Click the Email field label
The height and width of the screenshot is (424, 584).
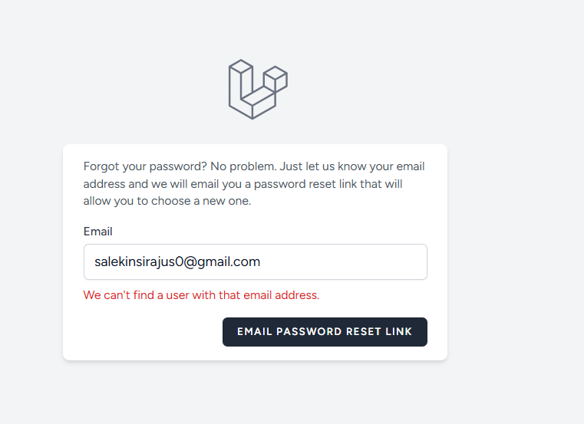coord(98,232)
